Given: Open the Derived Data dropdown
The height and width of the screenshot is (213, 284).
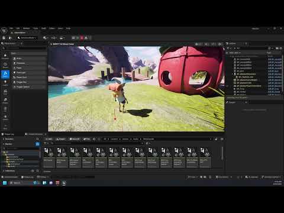Looking at the screenshot, I should 224,177.
